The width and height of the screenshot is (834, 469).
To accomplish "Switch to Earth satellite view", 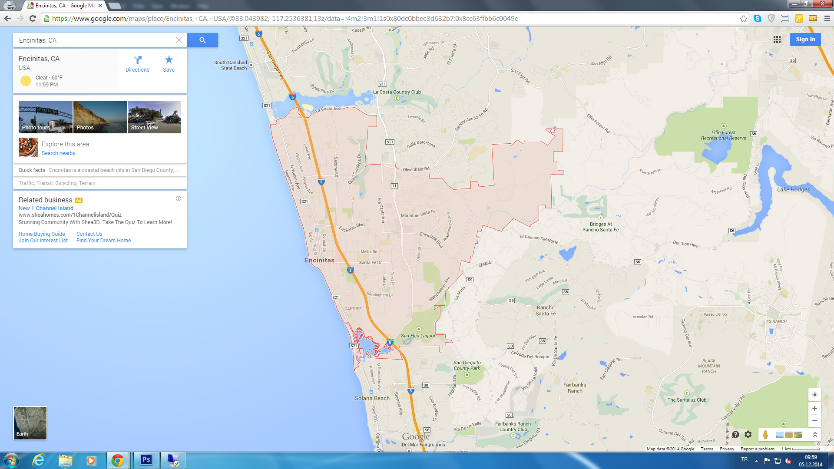I will click(30, 423).
